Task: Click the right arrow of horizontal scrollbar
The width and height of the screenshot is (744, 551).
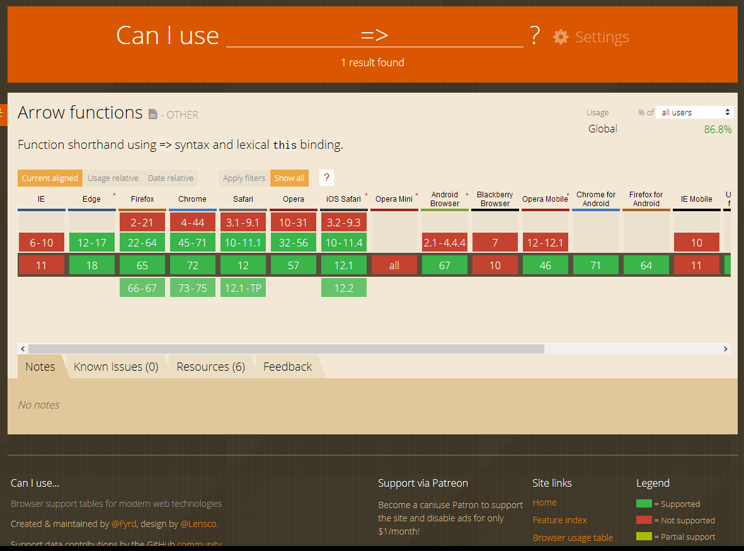Action: pos(726,349)
